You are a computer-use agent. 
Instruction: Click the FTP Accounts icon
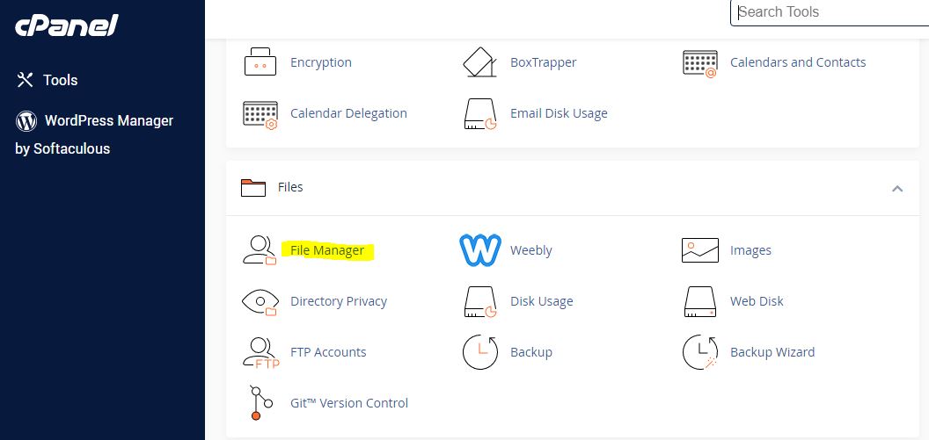tap(260, 352)
